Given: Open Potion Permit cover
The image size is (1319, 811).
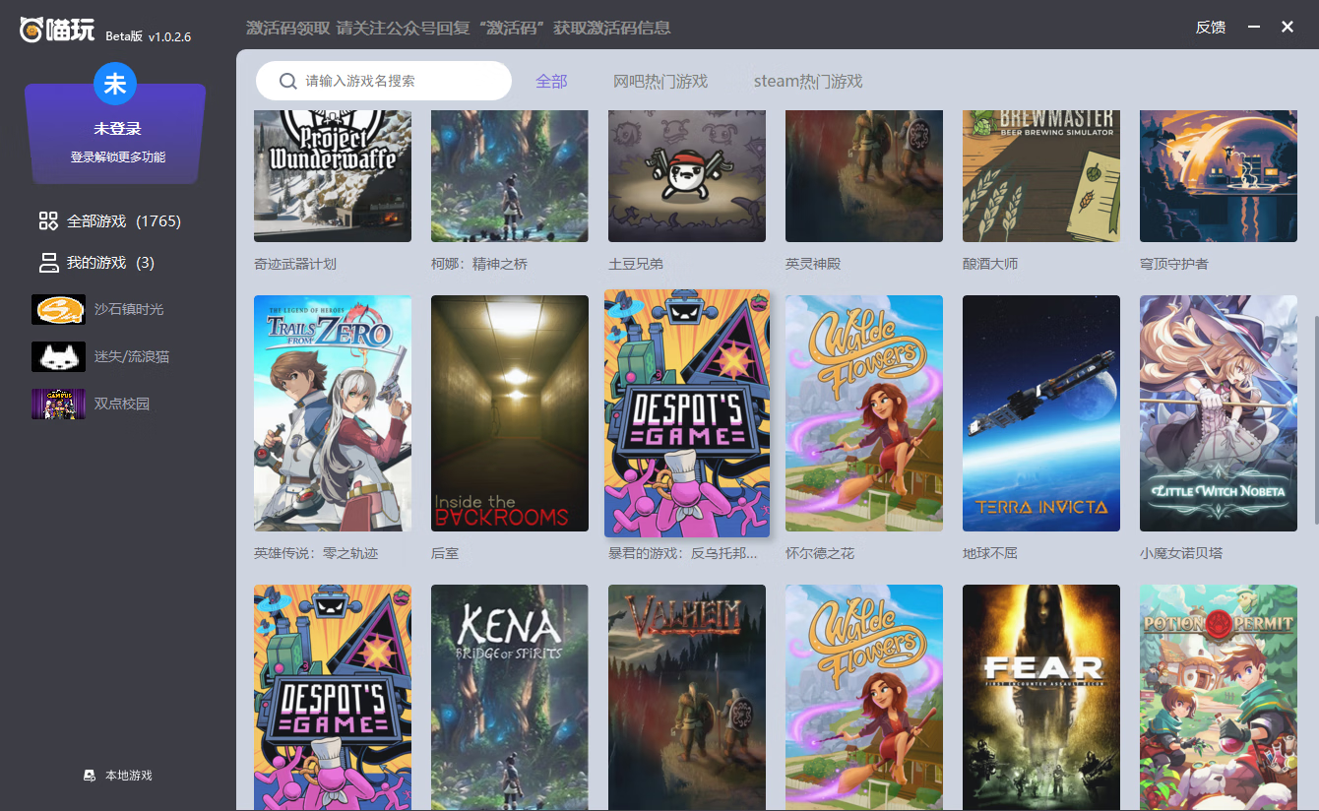Looking at the screenshot, I should [x=1219, y=698].
